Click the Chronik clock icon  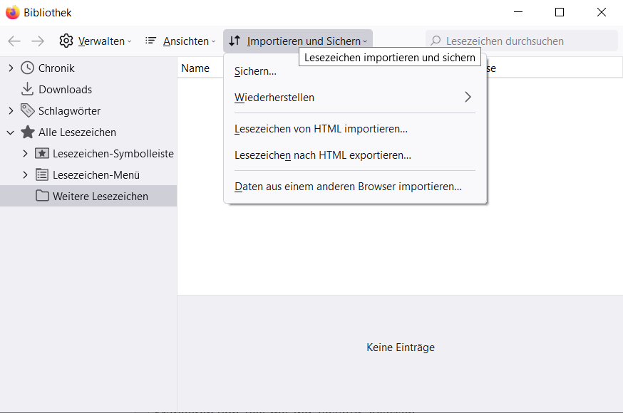click(27, 68)
